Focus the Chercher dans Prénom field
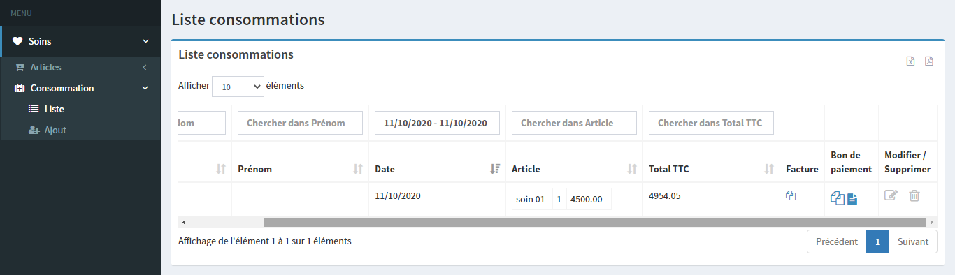Image resolution: width=955 pixels, height=275 pixels. coord(301,123)
